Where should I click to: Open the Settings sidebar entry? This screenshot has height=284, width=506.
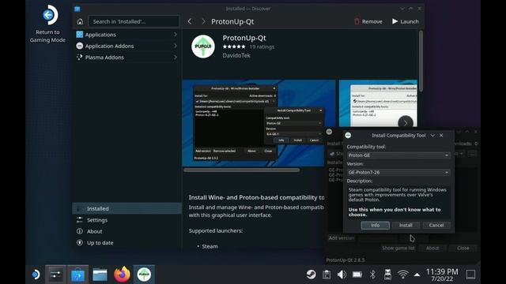(126, 220)
